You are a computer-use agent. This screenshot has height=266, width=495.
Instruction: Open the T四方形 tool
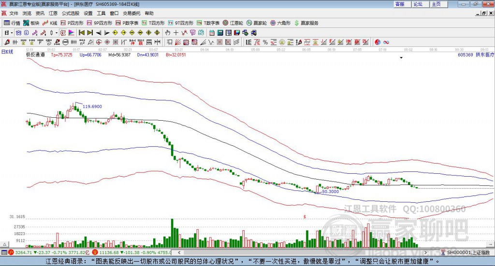pyautogui.click(x=153, y=23)
